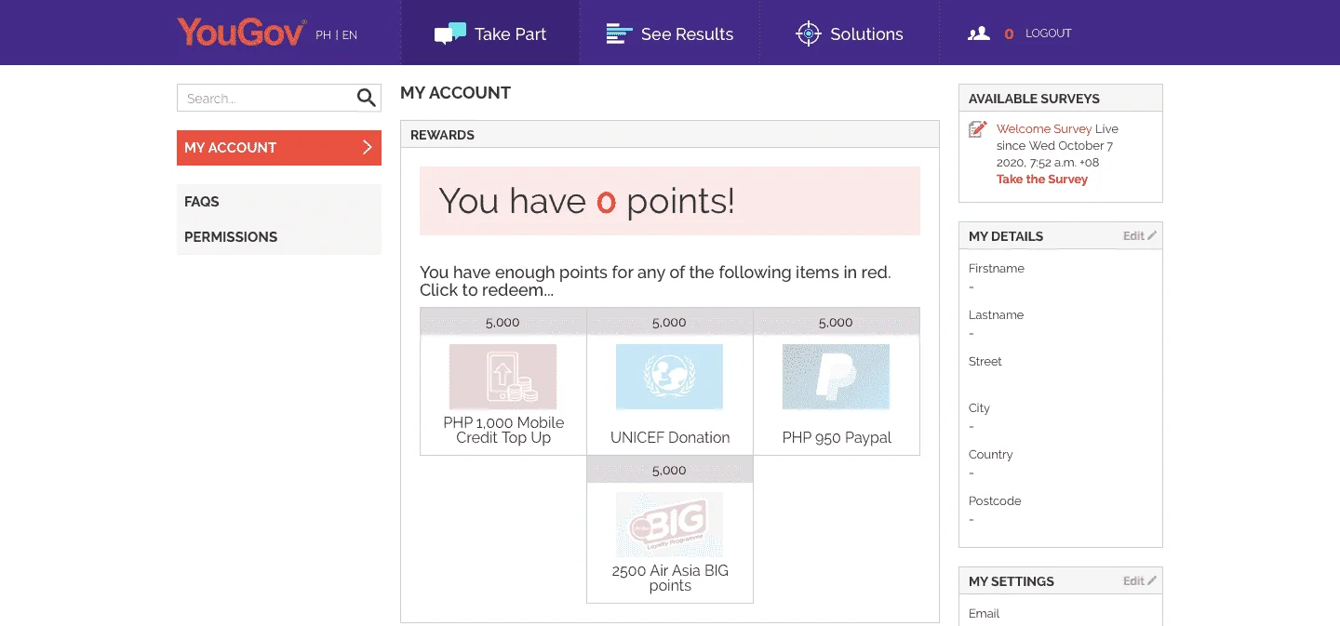This screenshot has width=1340, height=626.
Task: Click the search magnifier icon
Action: pyautogui.click(x=367, y=98)
